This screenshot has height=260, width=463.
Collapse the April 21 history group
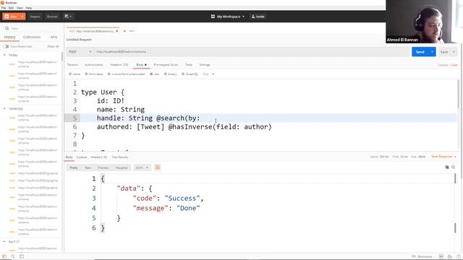point(4,241)
